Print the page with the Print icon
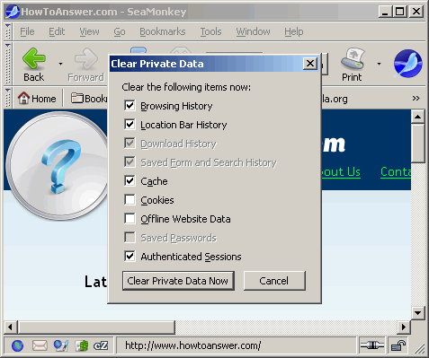This screenshot has height=358, width=429. coord(352,65)
